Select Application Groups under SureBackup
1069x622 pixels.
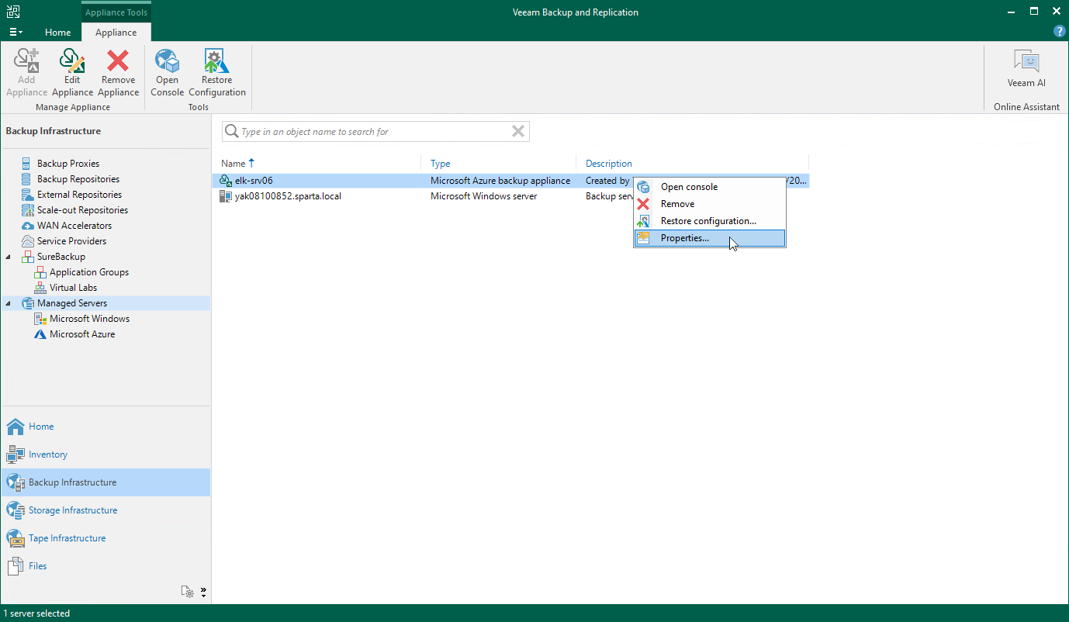point(89,272)
